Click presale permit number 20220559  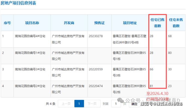[96, 69]
